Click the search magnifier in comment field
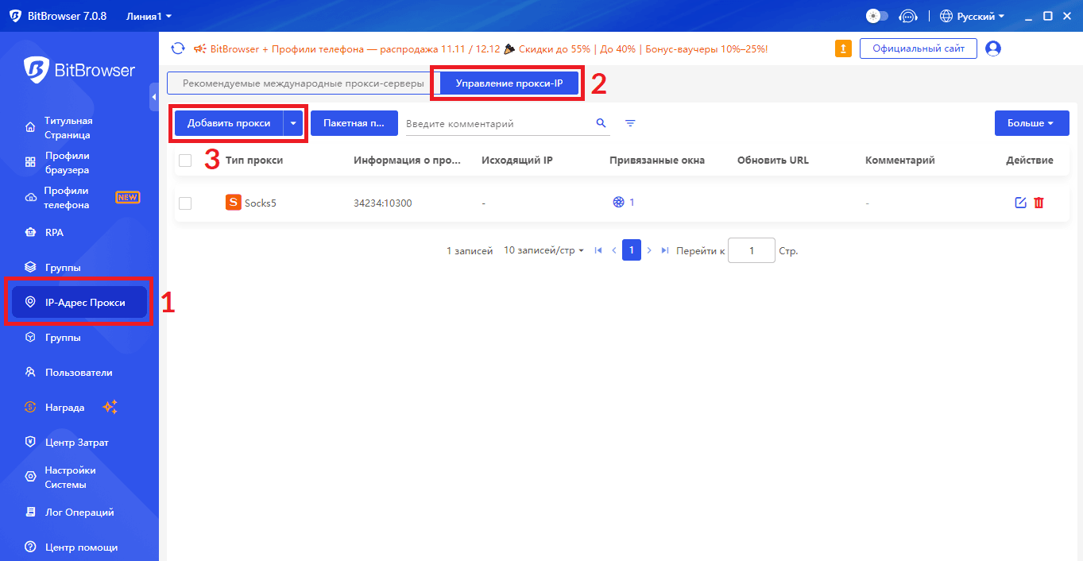This screenshot has width=1083, height=561. (601, 123)
